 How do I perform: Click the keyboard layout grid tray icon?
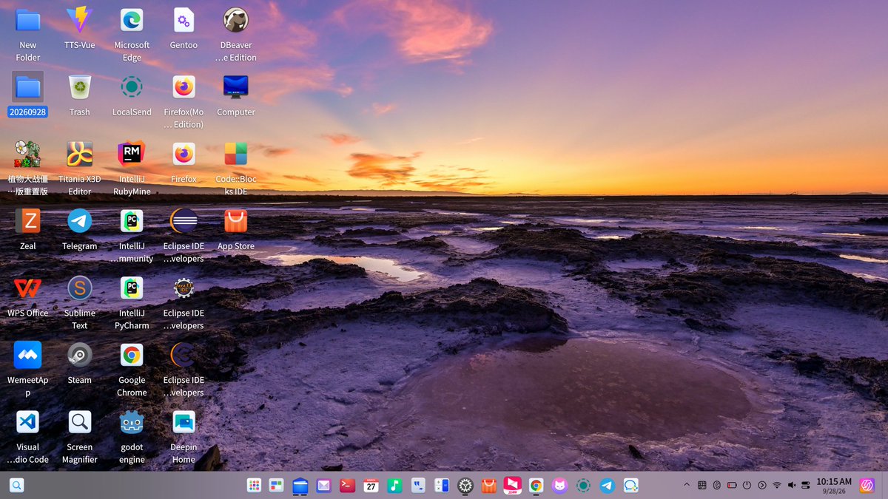pyautogui.click(x=702, y=486)
